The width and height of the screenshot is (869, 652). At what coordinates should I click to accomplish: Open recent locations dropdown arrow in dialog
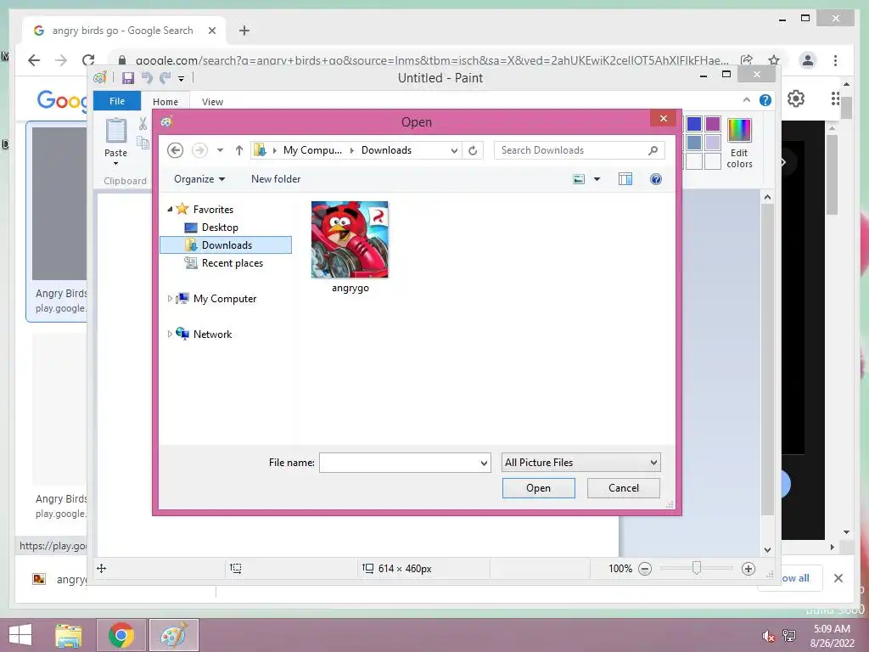click(x=220, y=150)
